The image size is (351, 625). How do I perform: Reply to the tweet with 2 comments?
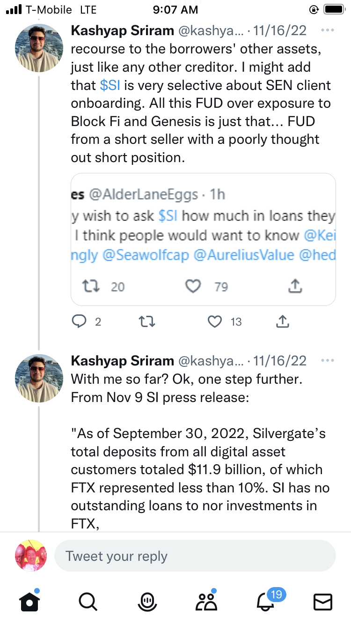coord(80,321)
